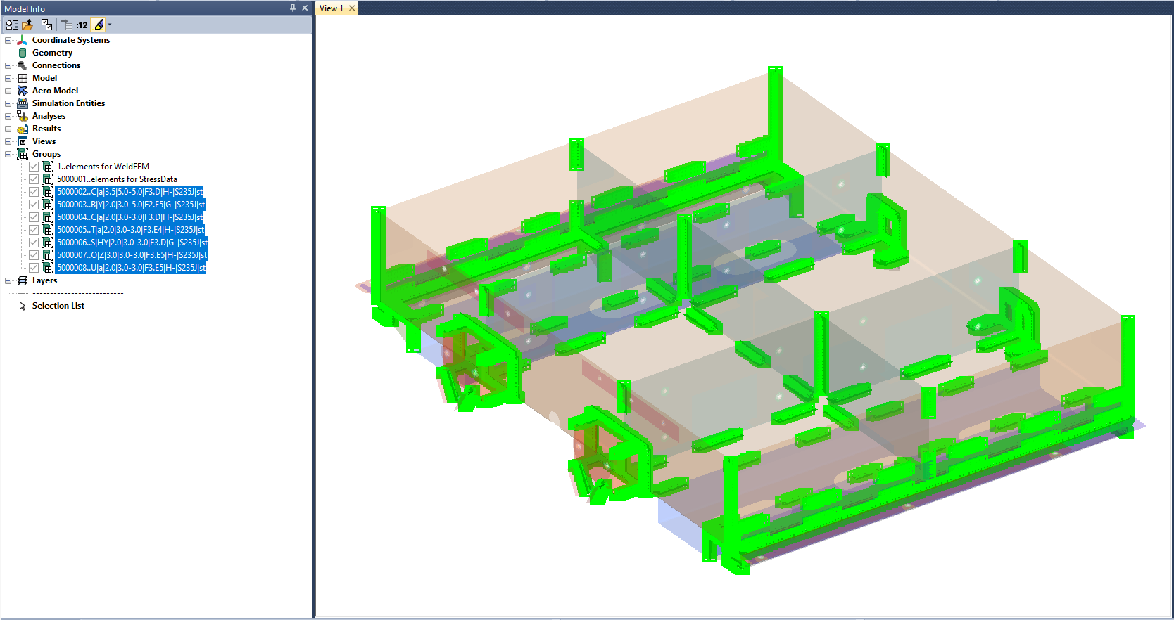
Task: Toggle checkbox for 1..elements for WeldFEM
Action: tap(34, 167)
